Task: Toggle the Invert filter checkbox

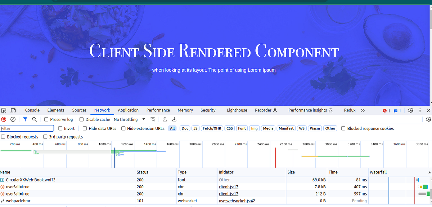Action: click(60, 128)
